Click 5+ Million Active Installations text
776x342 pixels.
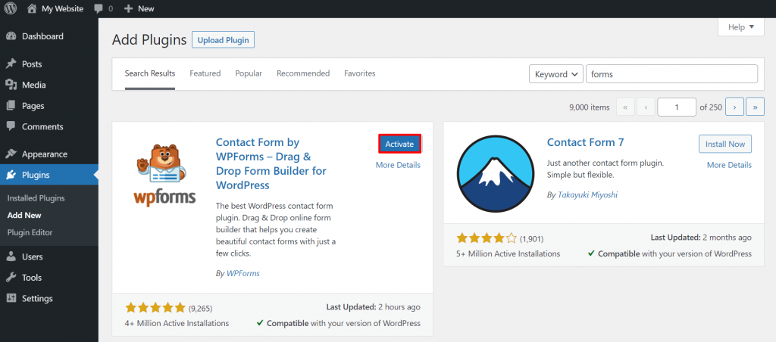tap(508, 253)
